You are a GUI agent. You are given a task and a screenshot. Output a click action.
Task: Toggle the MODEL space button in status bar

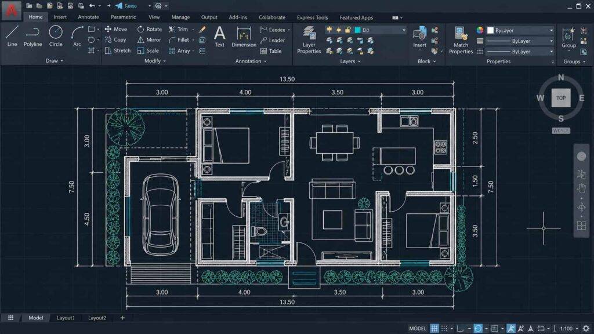pyautogui.click(x=418, y=328)
